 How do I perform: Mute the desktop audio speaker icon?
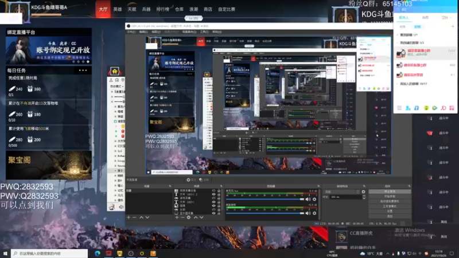coord(308,213)
